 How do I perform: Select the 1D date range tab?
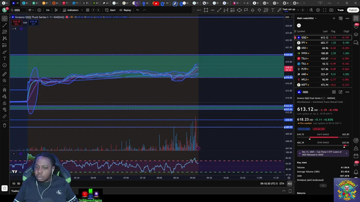(x=13, y=183)
